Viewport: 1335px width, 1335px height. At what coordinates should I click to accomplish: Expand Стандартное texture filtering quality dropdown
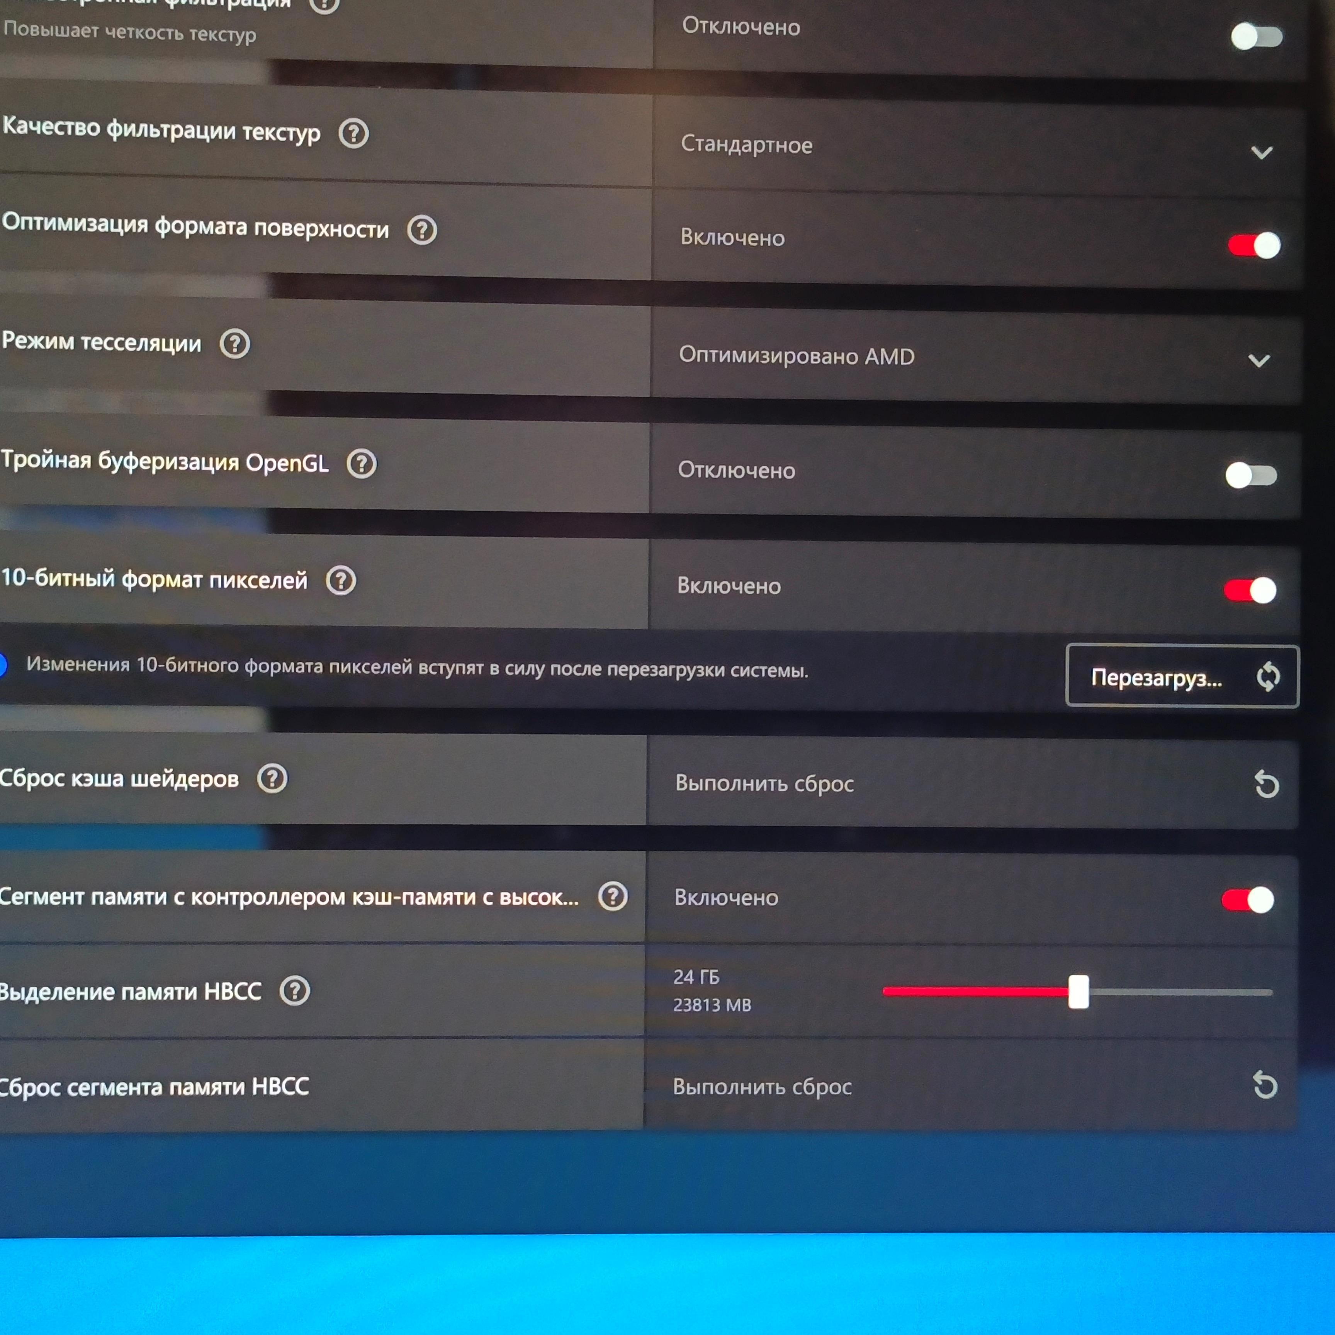pos(1261,152)
